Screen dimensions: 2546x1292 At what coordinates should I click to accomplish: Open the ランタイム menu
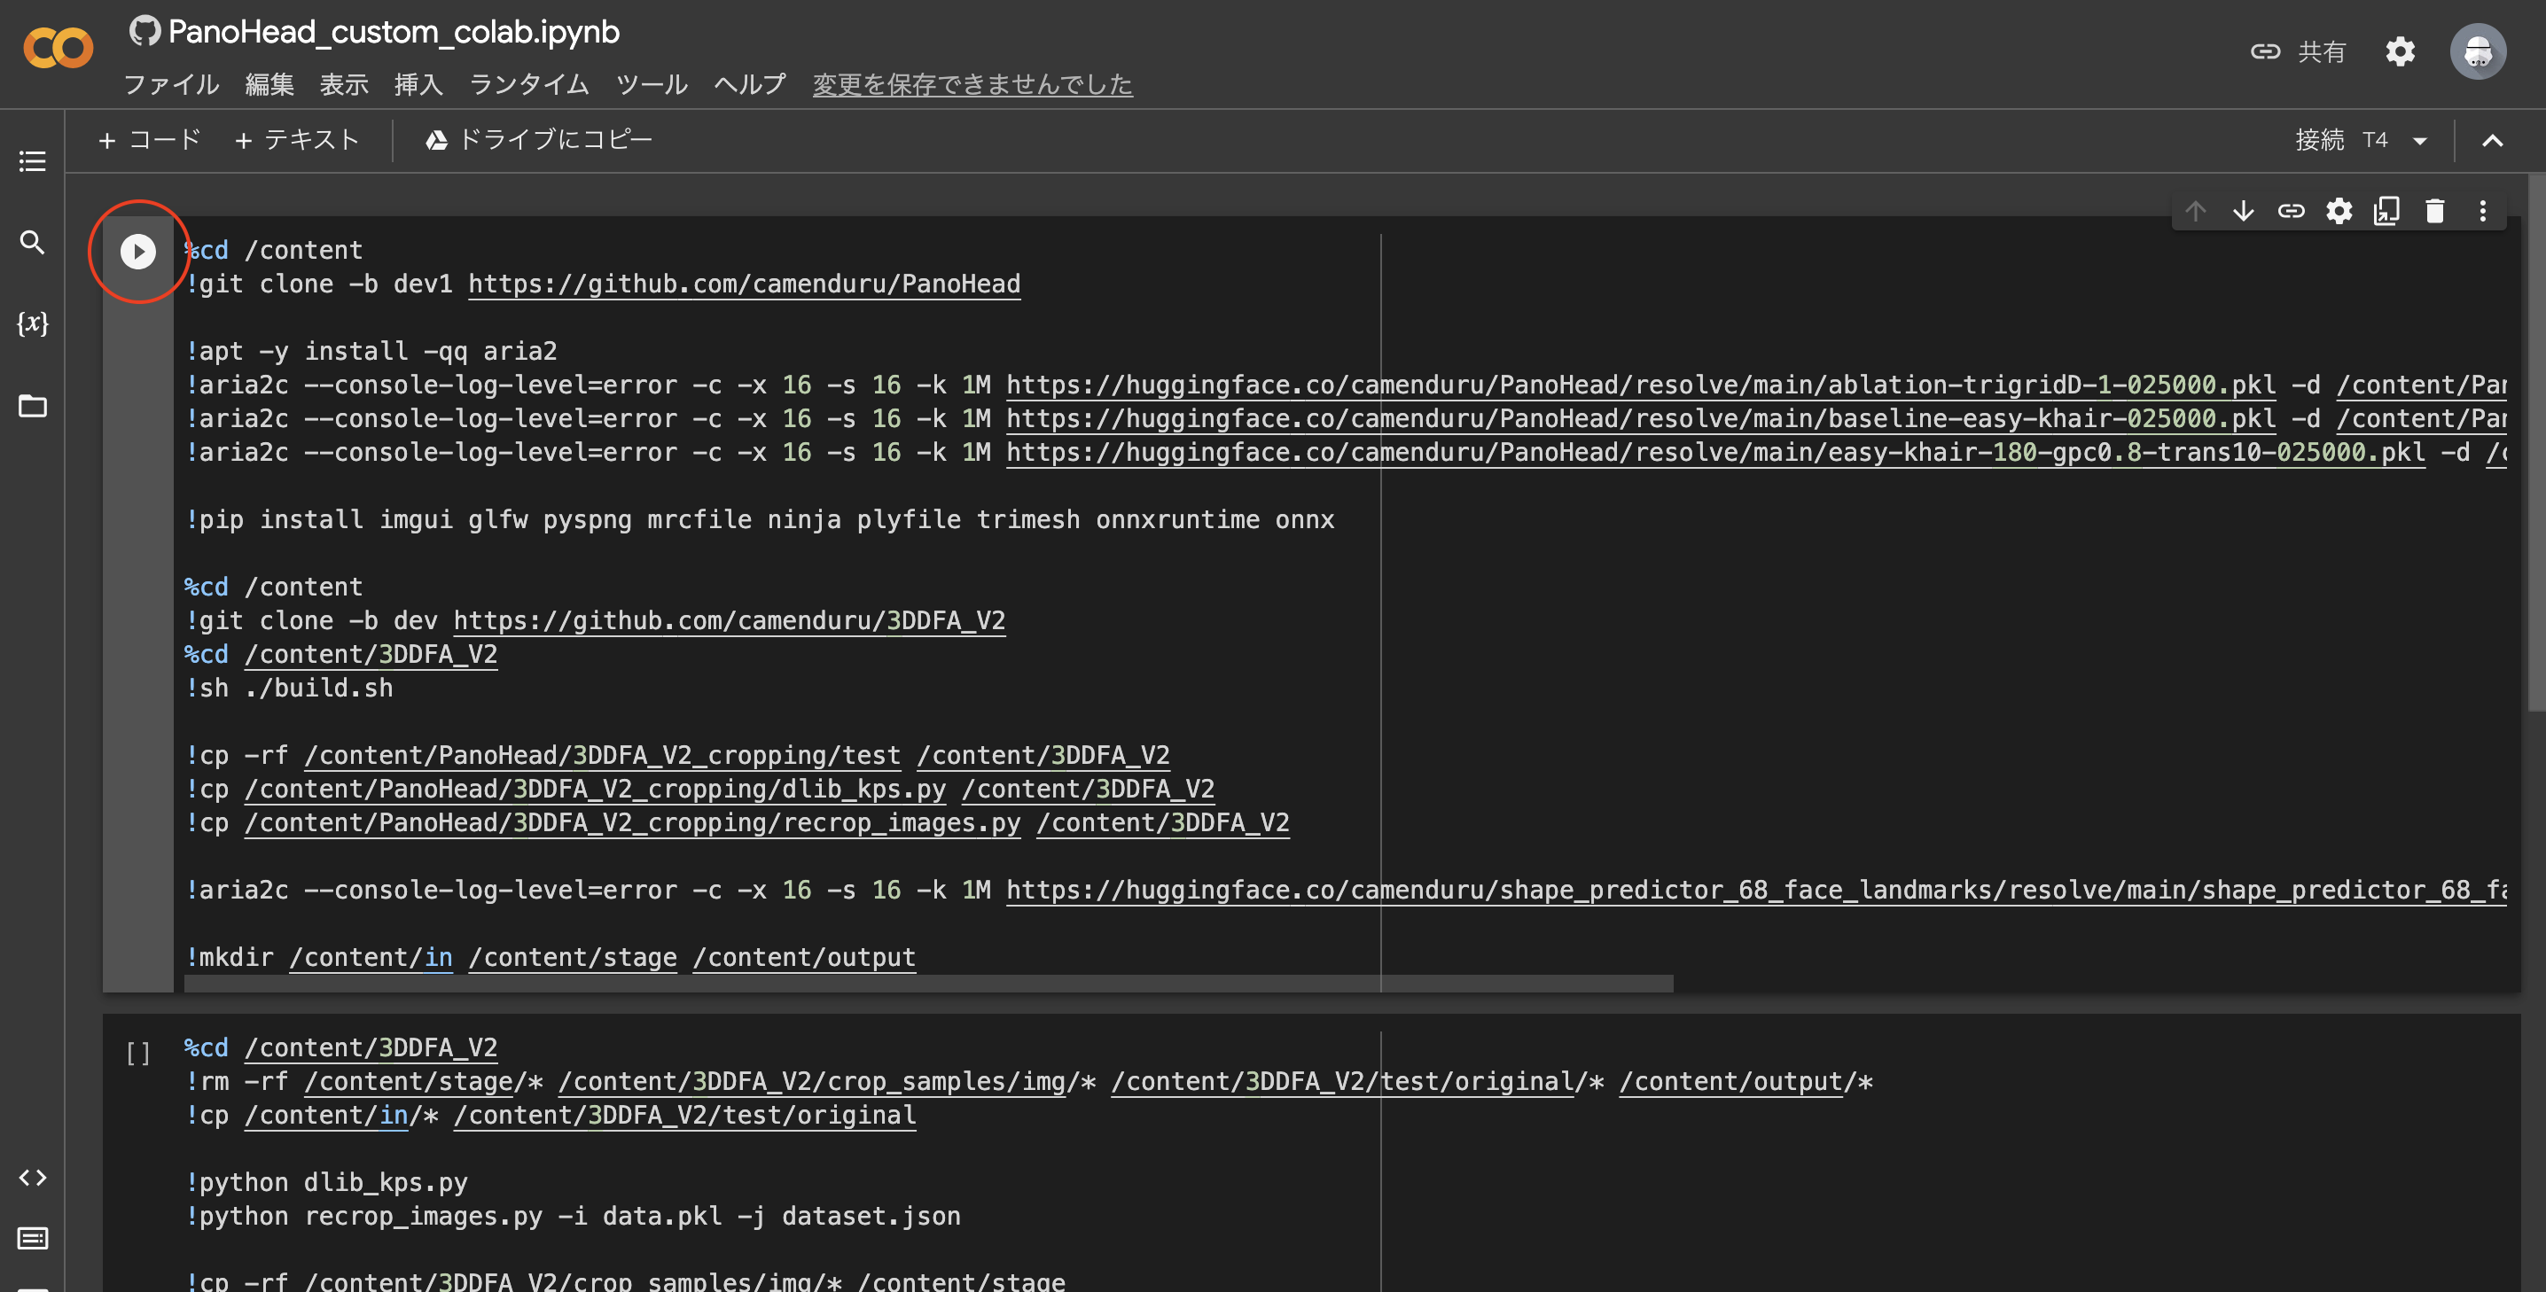pyautogui.click(x=528, y=85)
